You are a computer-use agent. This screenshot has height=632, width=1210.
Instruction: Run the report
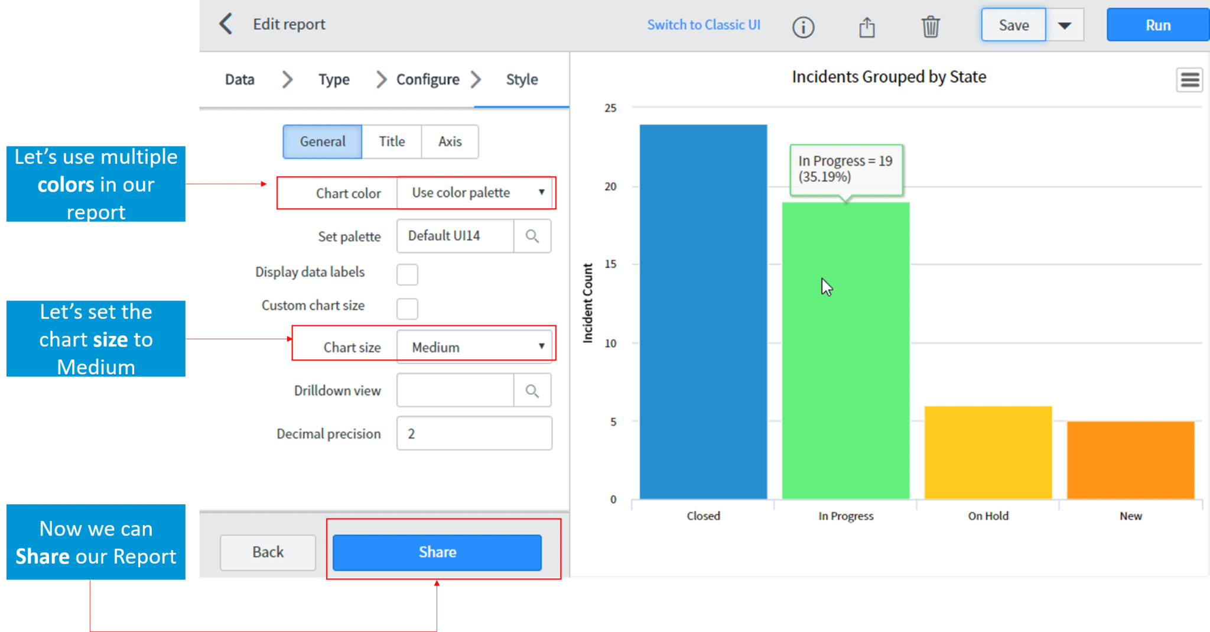pyautogui.click(x=1158, y=25)
